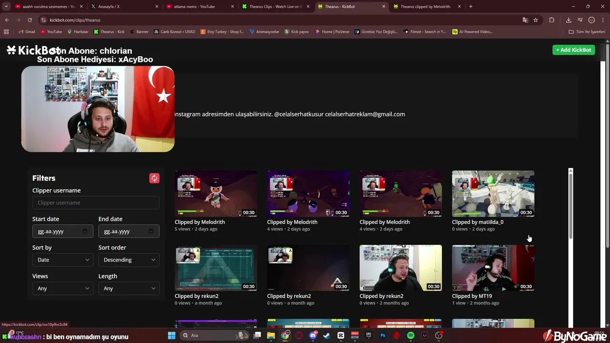This screenshot has height=343, width=610.
Task: Open the Length Any dropdown
Action: click(129, 288)
